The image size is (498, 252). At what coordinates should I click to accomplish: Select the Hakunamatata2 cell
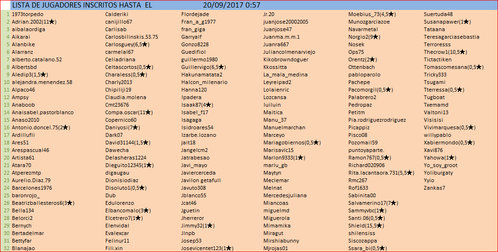point(202,75)
